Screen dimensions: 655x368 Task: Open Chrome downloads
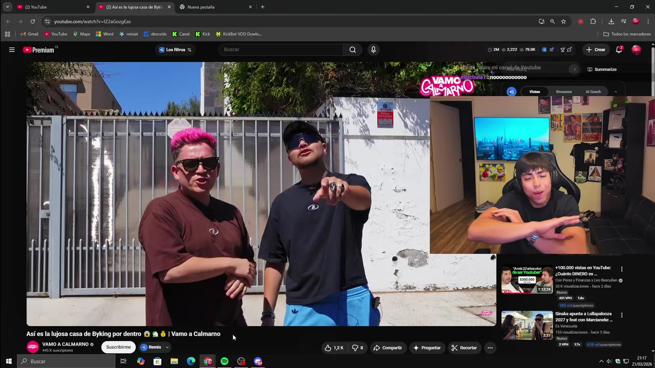(x=611, y=21)
